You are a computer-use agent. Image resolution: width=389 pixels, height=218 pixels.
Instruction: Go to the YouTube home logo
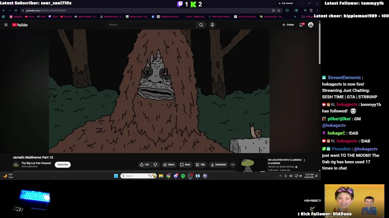20,25
